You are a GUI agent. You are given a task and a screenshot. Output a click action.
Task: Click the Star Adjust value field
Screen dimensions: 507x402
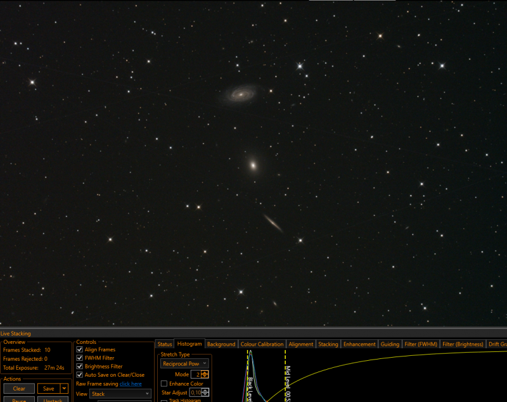point(196,393)
